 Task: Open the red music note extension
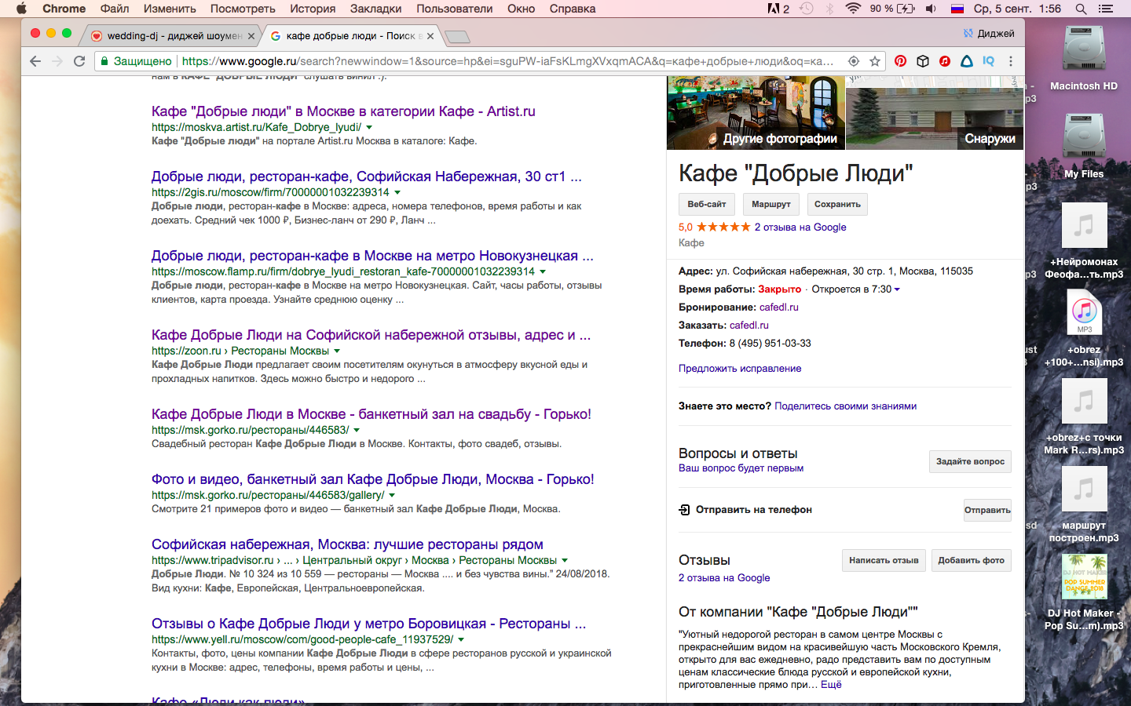click(x=945, y=61)
